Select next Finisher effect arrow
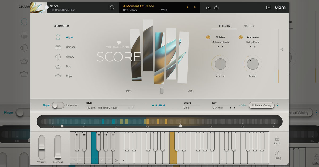This screenshot has width=319, height=167. click(223, 47)
